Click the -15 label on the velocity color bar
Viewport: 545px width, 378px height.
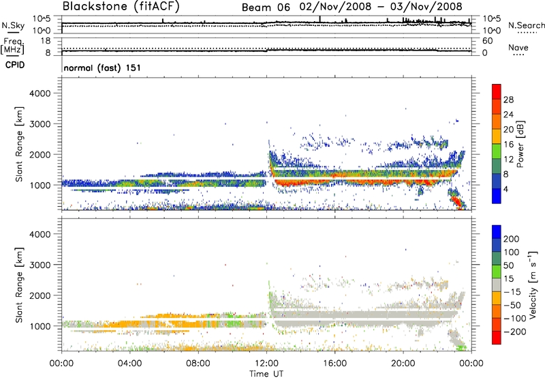(512, 292)
